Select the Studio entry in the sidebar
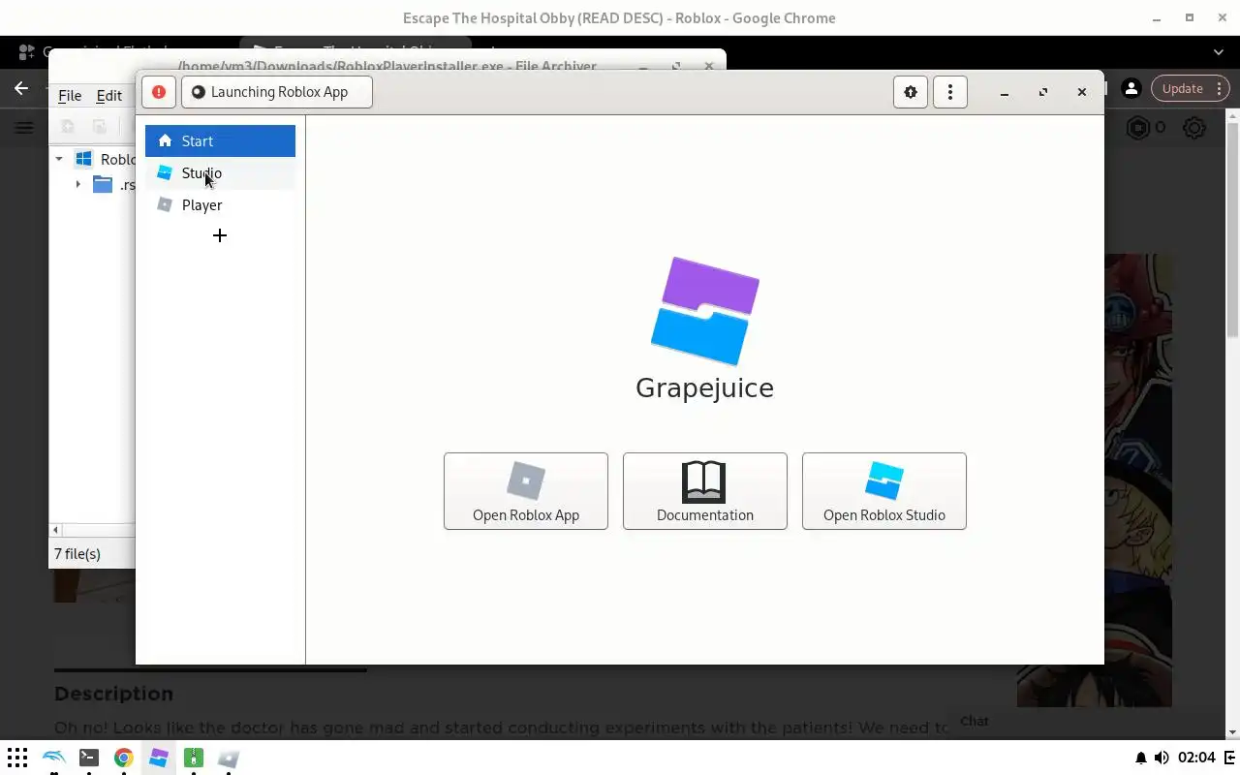The height and width of the screenshot is (775, 1240). pyautogui.click(x=220, y=173)
